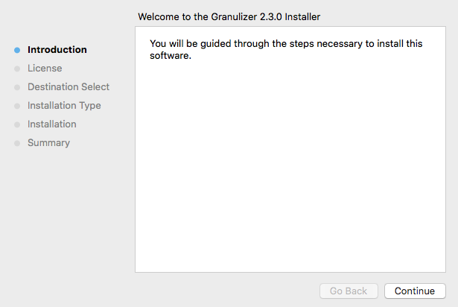This screenshot has height=307, width=458.
Task: Click the bullet beside the Summary step
Action: point(17,143)
